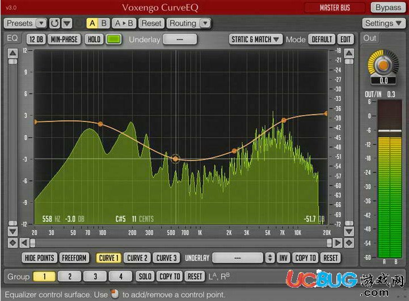This screenshot has height=301, width=409.
Task: Click the left vertical scroll up arrow
Action: point(12,53)
